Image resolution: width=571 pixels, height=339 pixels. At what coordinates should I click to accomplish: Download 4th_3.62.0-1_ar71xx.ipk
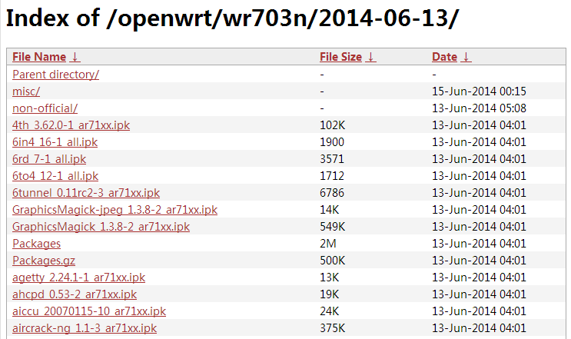tap(71, 125)
